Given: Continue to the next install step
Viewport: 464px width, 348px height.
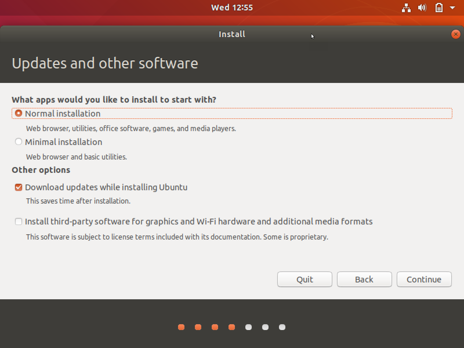Looking at the screenshot, I should click(x=424, y=279).
